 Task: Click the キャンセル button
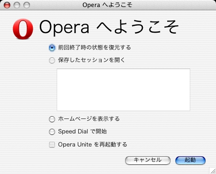pos(148,160)
